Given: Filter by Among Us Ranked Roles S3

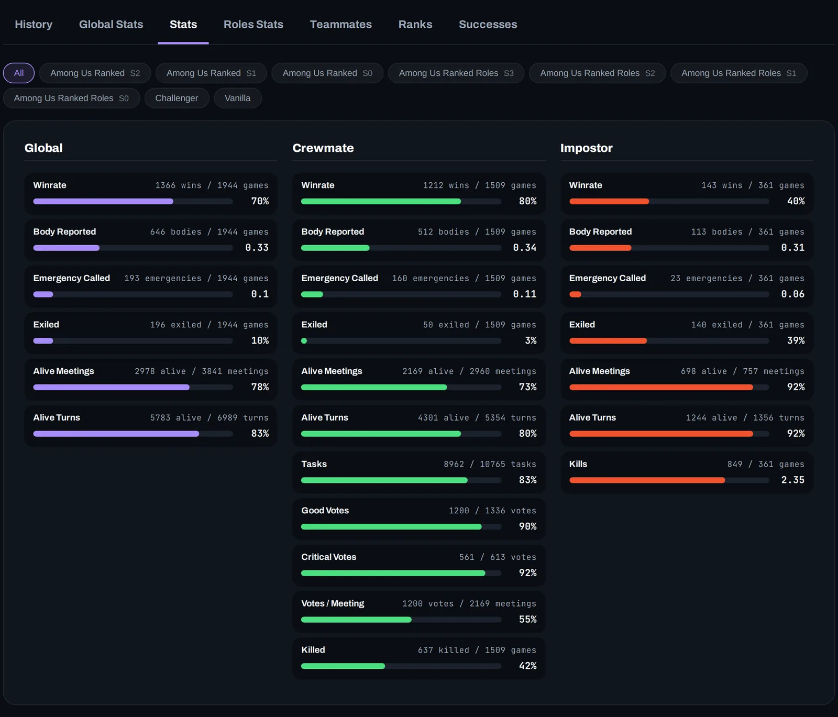Looking at the screenshot, I should 456,73.
